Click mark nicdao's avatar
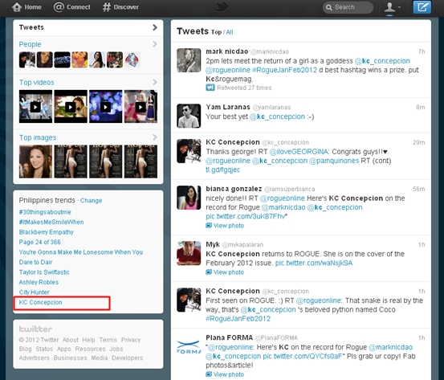This screenshot has height=380, width=444. coord(189,60)
